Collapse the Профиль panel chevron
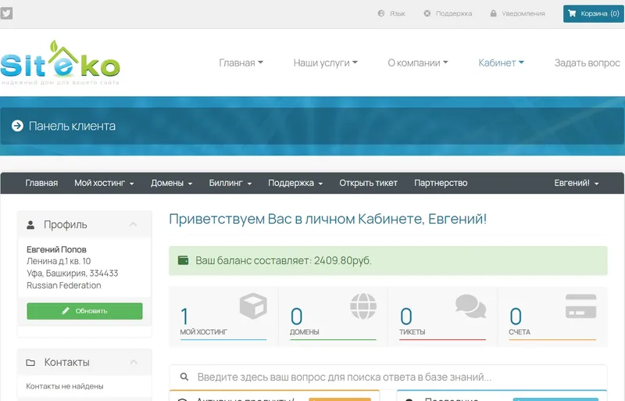The image size is (625, 401). pyautogui.click(x=133, y=224)
